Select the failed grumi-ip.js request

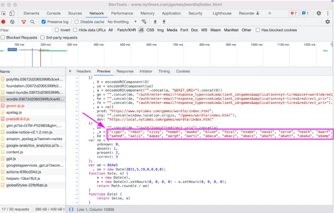click(32, 106)
